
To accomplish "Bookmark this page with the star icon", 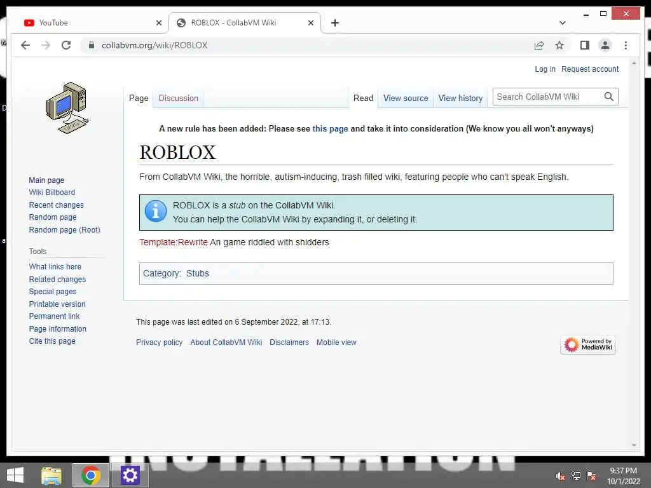I will pos(559,45).
